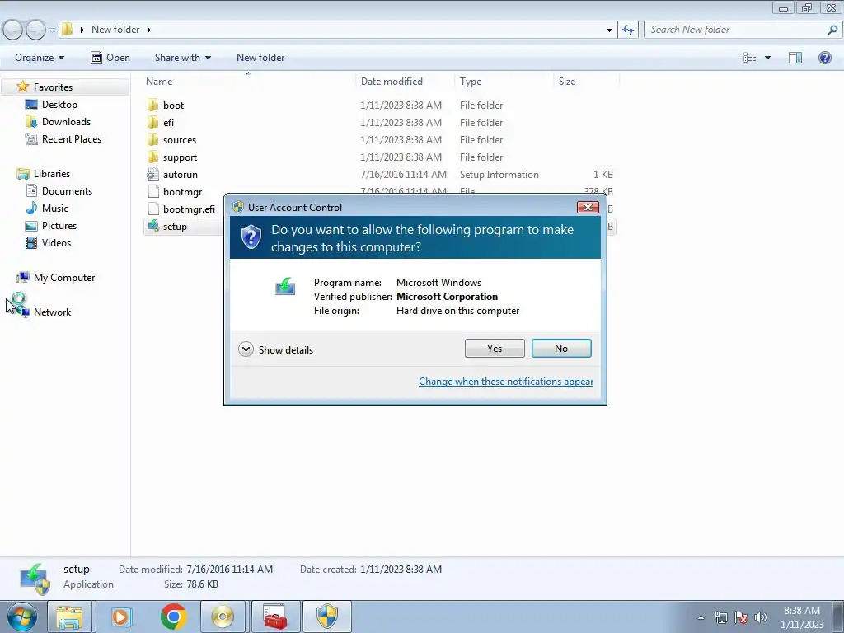The image size is (844, 633).
Task: Click the change view icon
Action: (x=750, y=58)
